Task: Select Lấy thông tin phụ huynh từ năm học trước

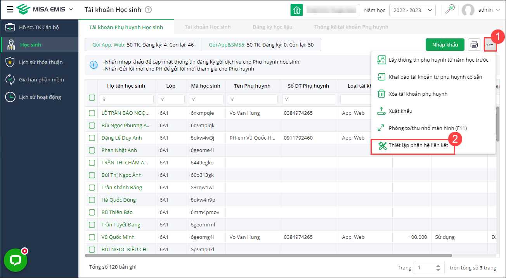Action: (x=433, y=60)
